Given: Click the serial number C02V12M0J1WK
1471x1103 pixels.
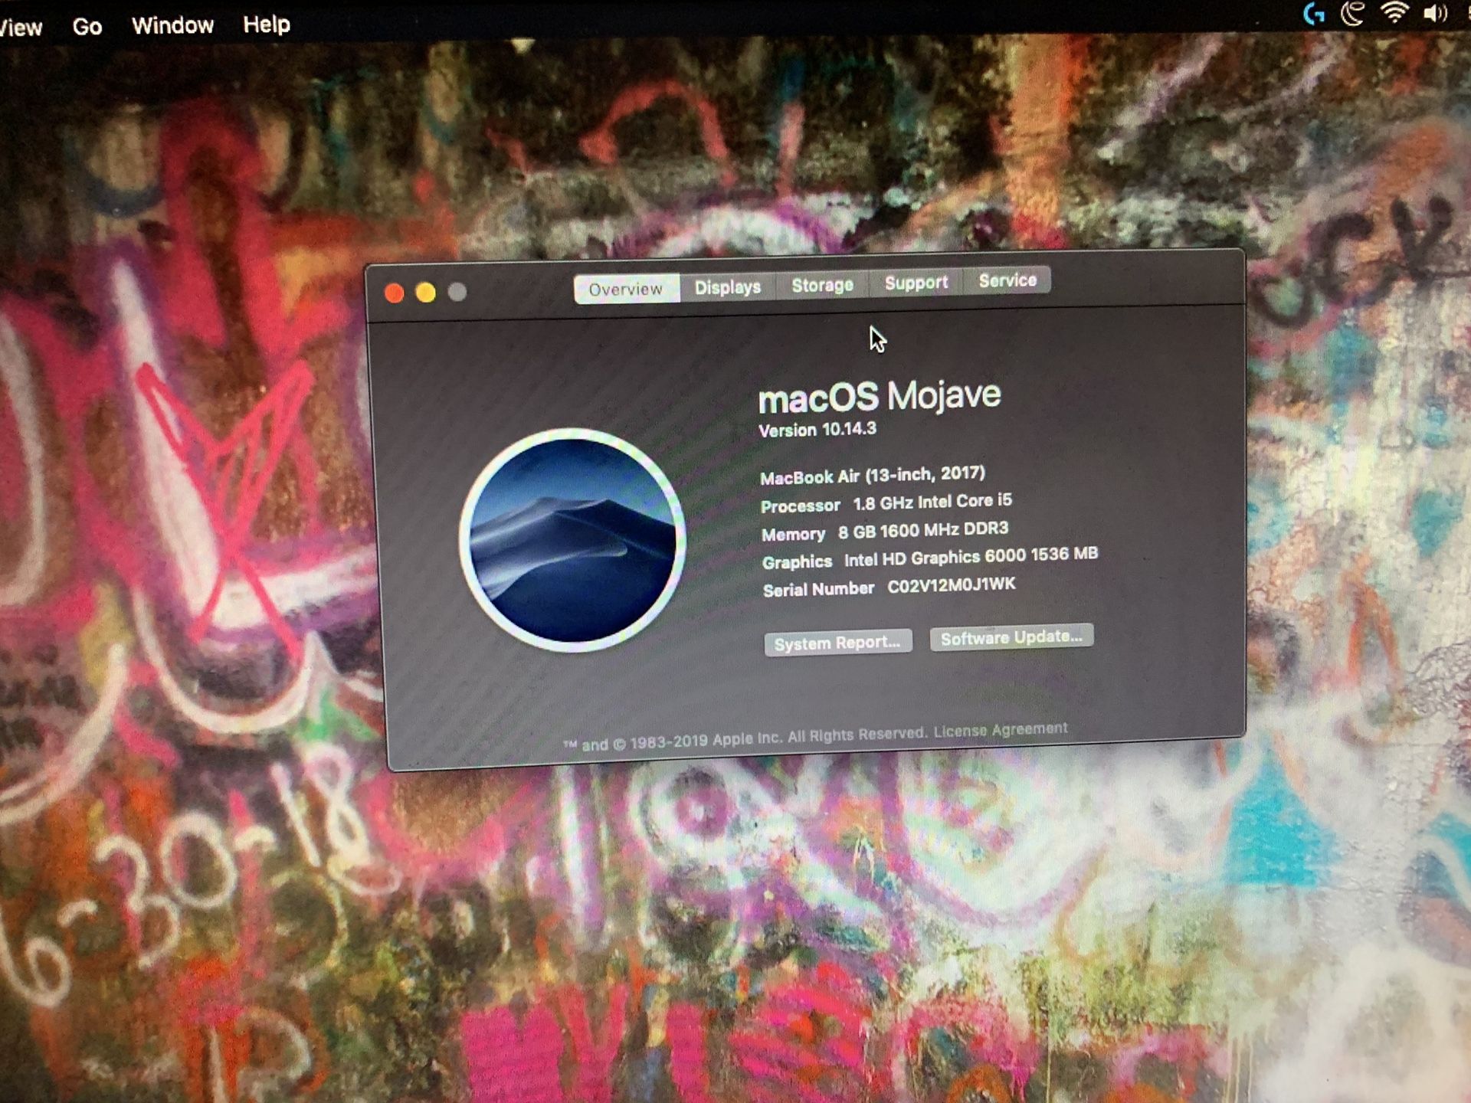Looking at the screenshot, I should (x=952, y=586).
